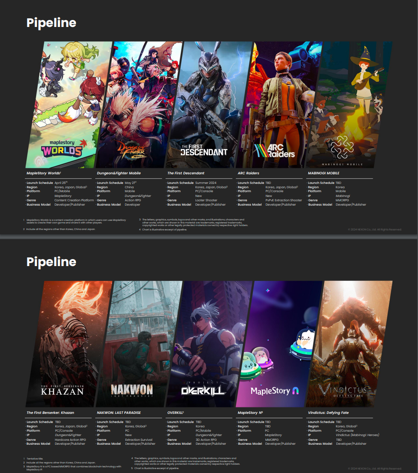Click the MapleStory N blockchain MMORPG footnote
418x473 pixels.
(x=73, y=468)
